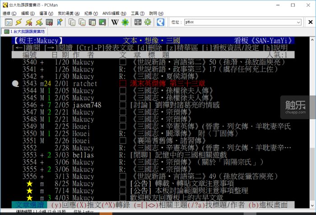Open the 工具 (T) menu
The height and width of the screenshot is (215, 316).
[138, 13]
